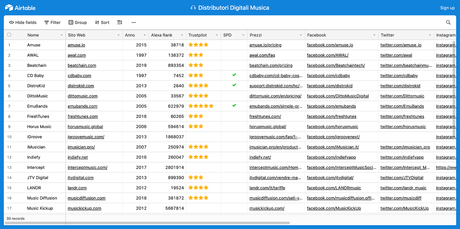Open the musickickup.com website link
The width and height of the screenshot is (460, 229).
click(x=84, y=208)
